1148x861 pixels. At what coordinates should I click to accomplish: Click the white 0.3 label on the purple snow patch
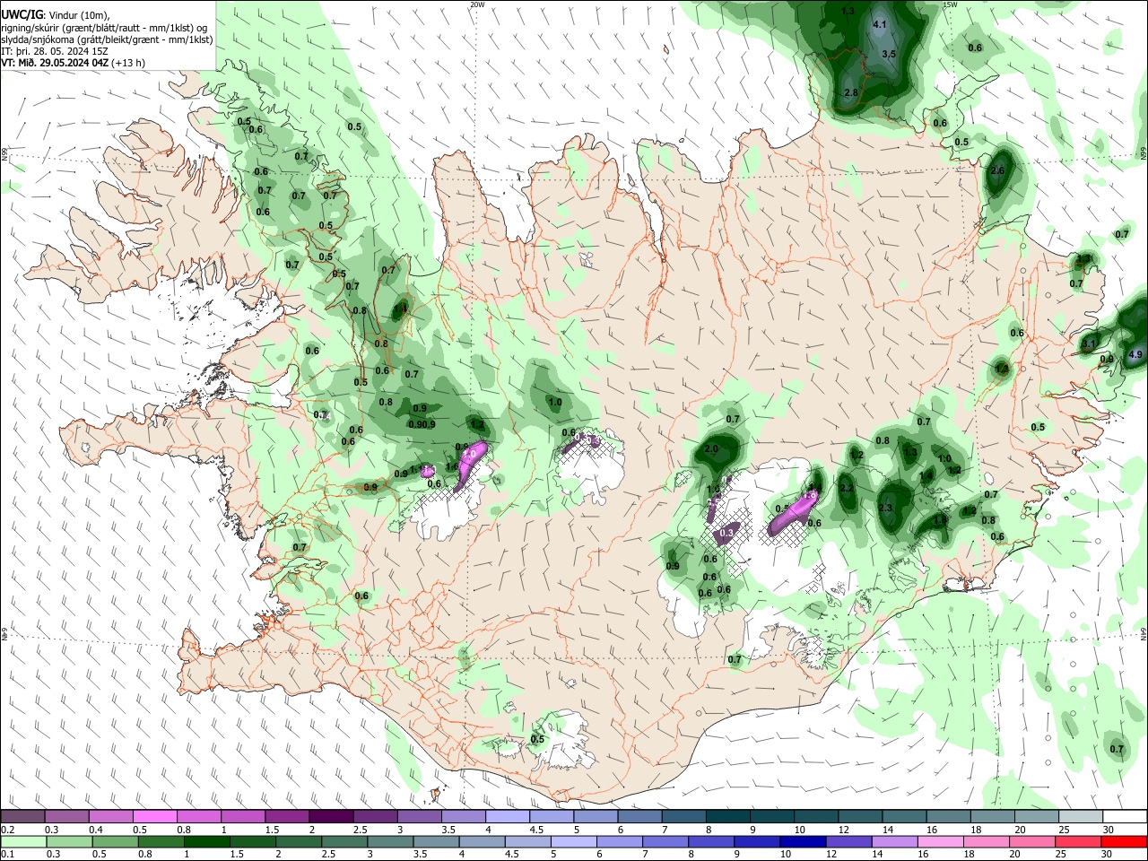[x=726, y=533]
